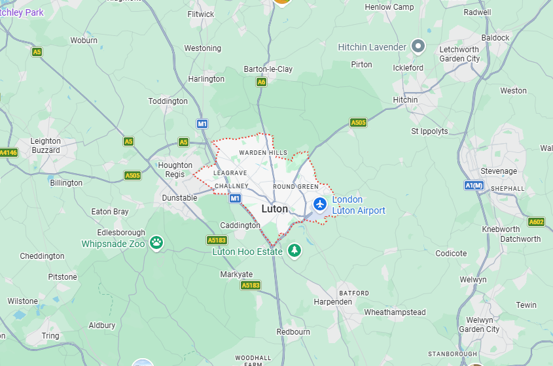Select the Whipsnade Zoo text label
The height and width of the screenshot is (366, 553).
pyautogui.click(x=113, y=244)
